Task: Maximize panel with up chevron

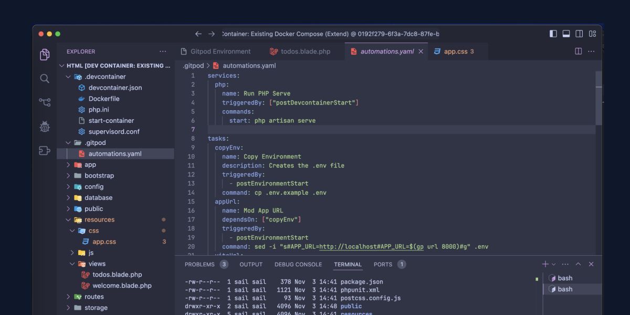Action: click(578, 264)
